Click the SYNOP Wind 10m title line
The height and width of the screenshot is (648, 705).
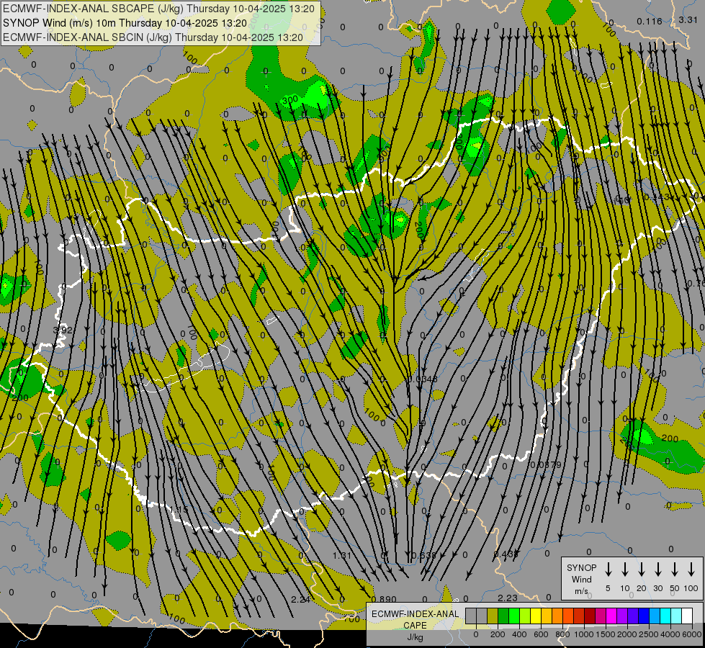click(125, 23)
